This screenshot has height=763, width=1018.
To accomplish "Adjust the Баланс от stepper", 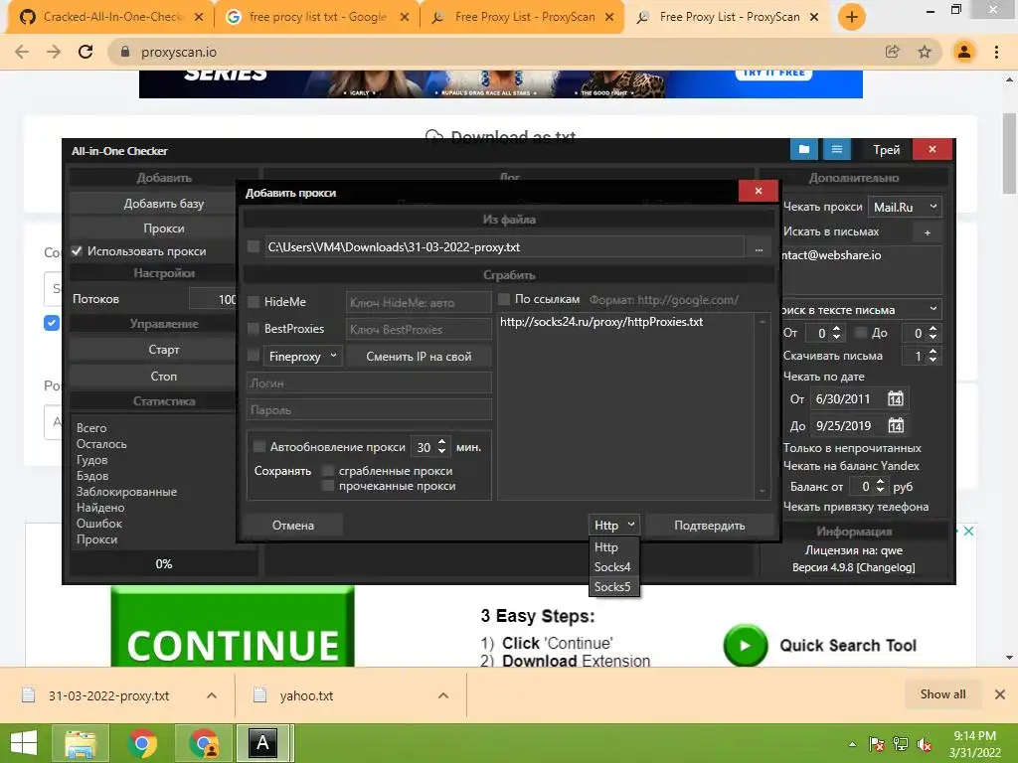I will pyautogui.click(x=881, y=486).
